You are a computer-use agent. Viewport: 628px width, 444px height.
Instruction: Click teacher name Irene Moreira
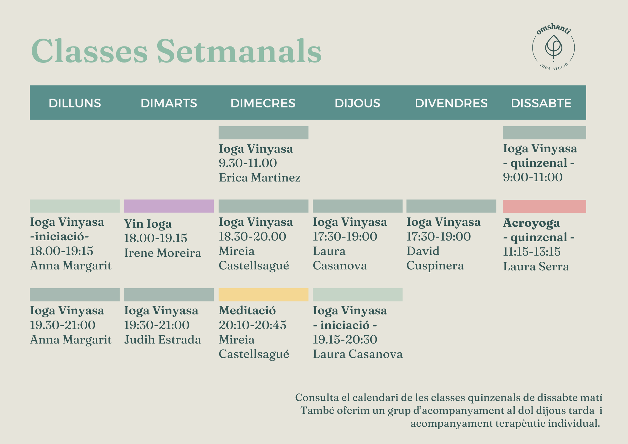[162, 253]
